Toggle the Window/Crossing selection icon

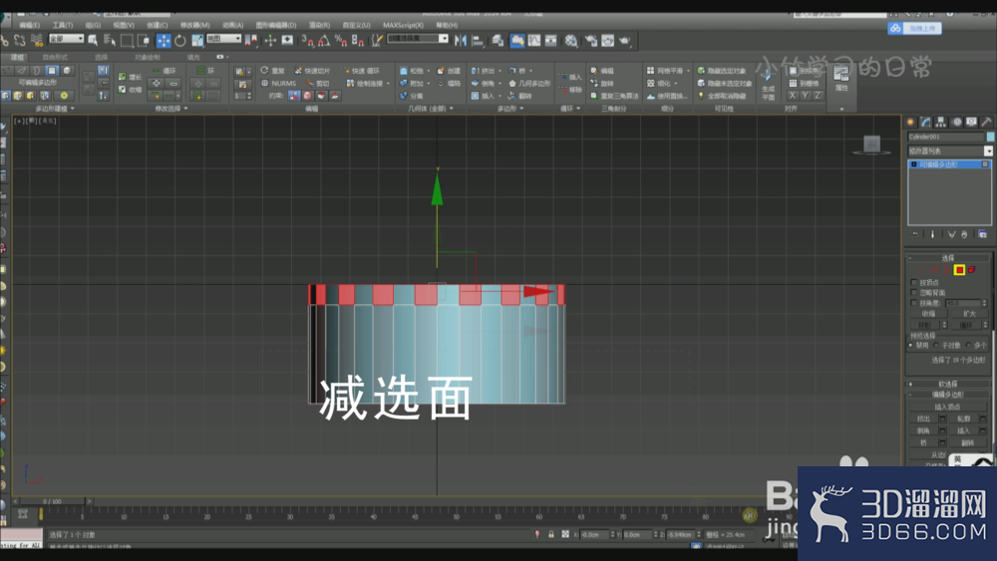[144, 41]
